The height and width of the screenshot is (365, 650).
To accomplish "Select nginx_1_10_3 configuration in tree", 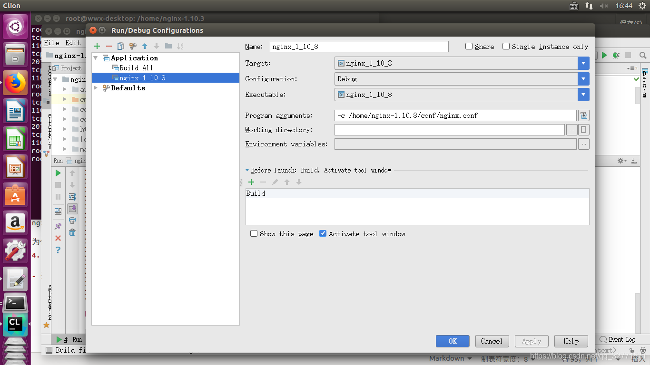I will click(x=166, y=78).
